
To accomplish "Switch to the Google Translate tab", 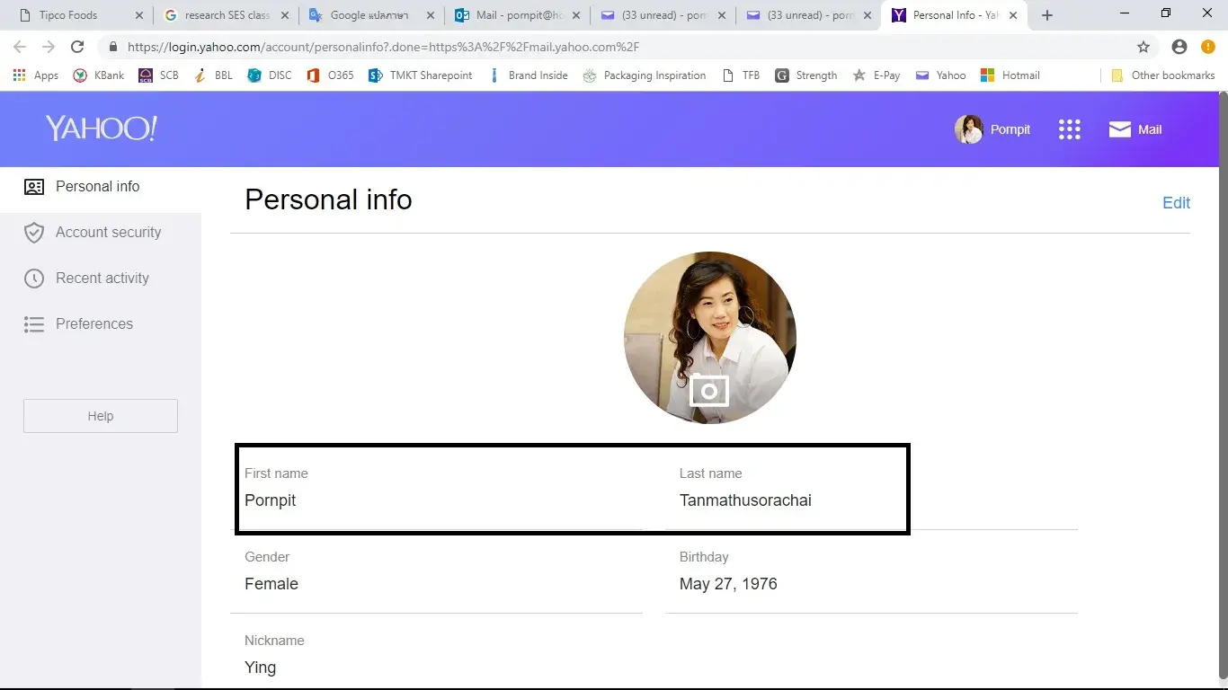I will tap(369, 15).
